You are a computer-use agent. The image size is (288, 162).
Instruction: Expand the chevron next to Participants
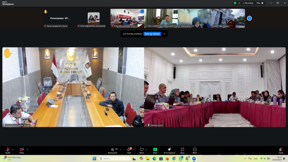click(120, 149)
